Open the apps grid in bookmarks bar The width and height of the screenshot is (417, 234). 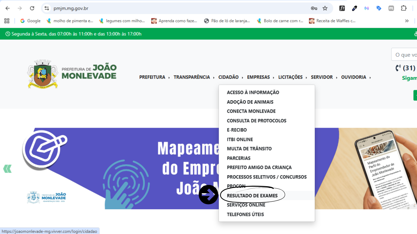coord(7,21)
